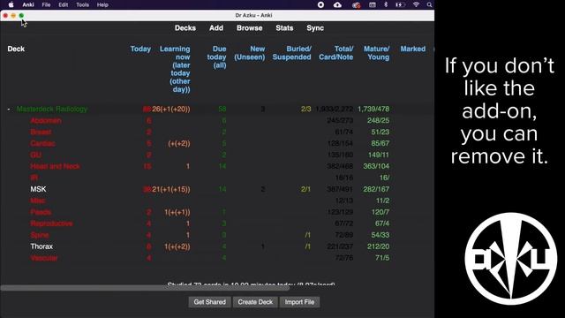Click the keyboard input menu bar icon

coord(373,4)
